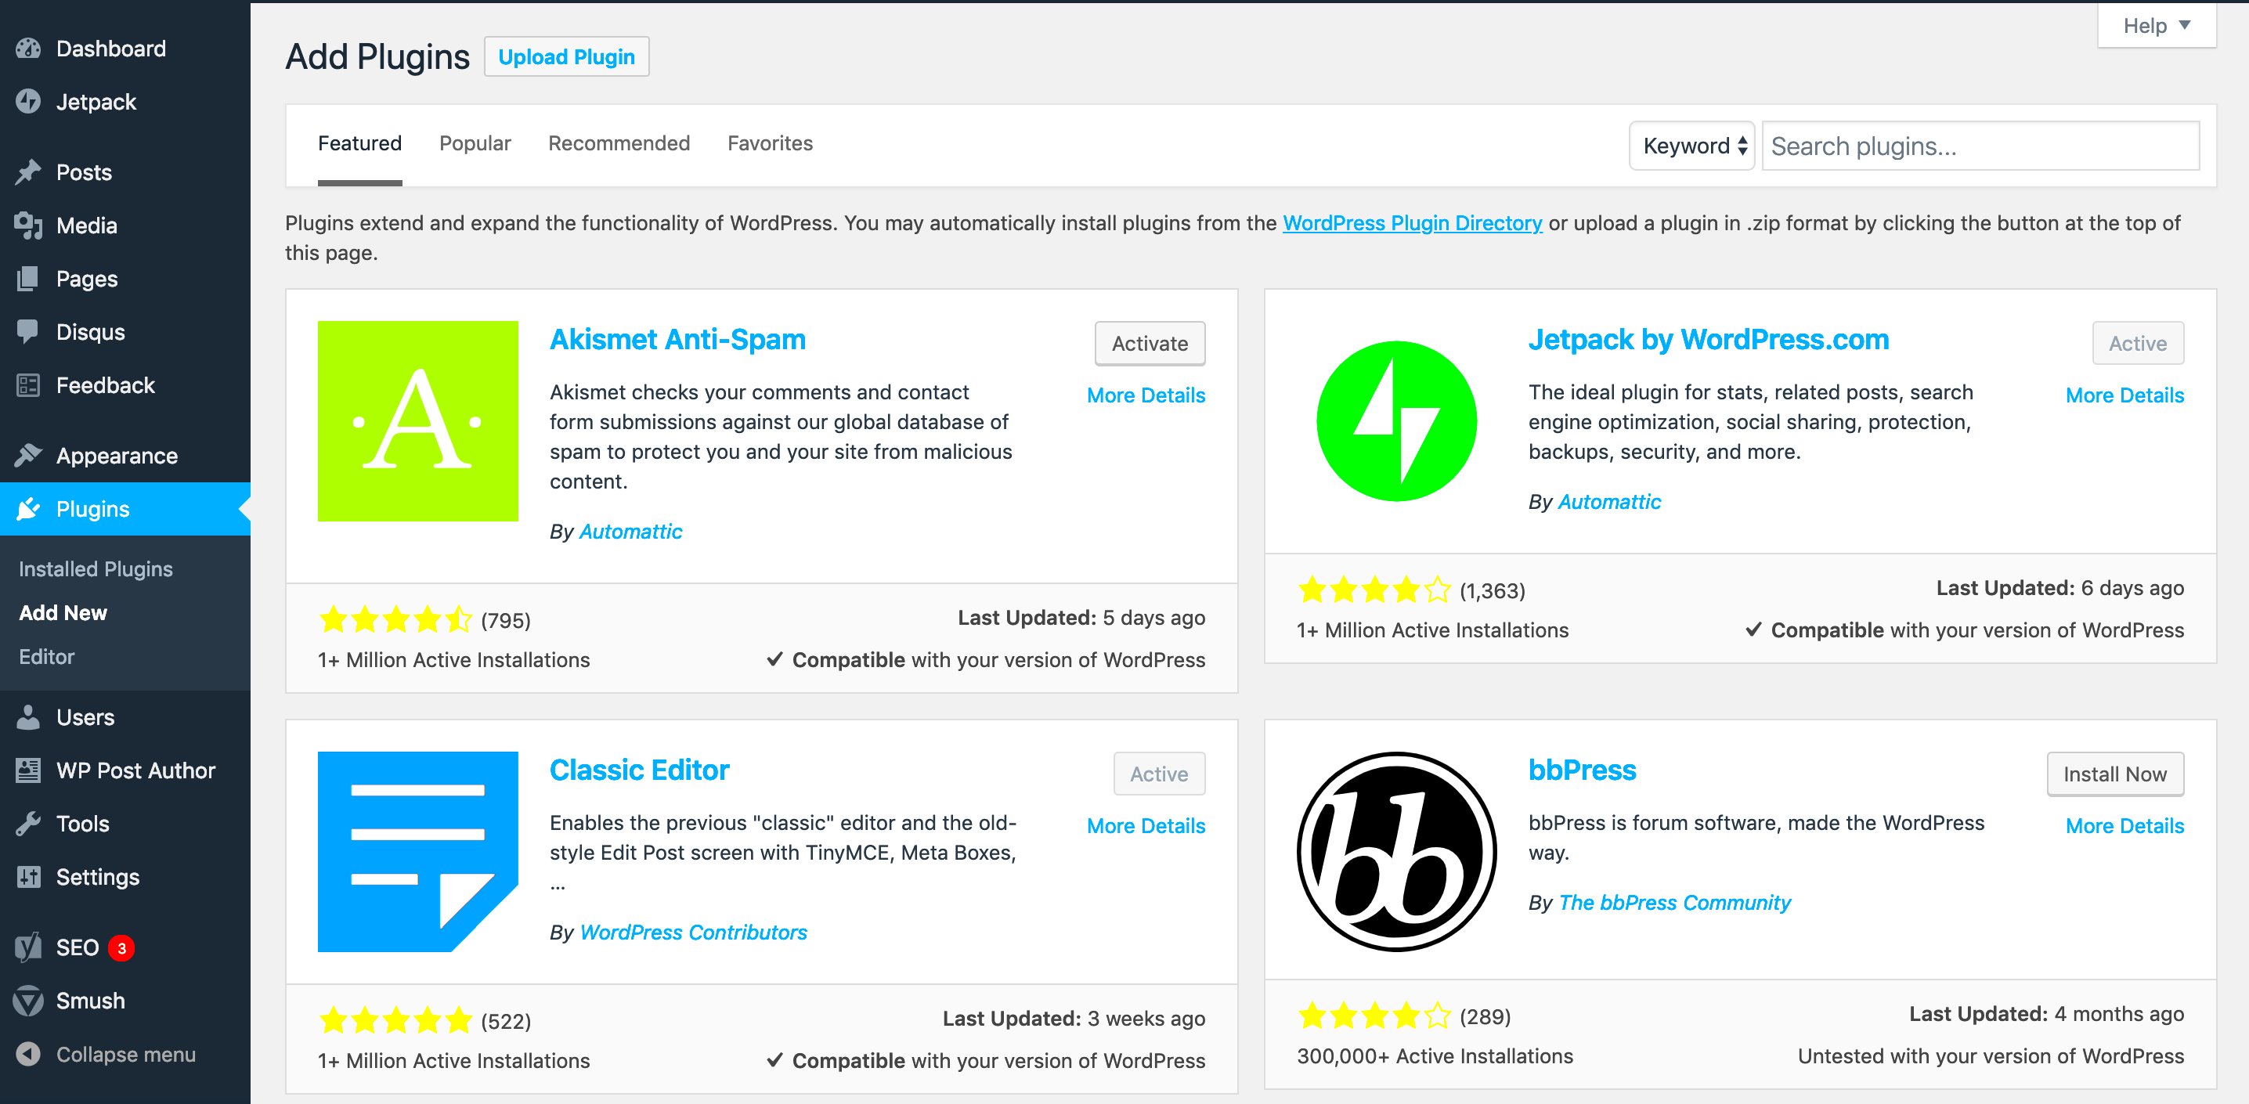2249x1104 pixels.
Task: Click the Active button on Classic Editor
Action: [x=1158, y=774]
